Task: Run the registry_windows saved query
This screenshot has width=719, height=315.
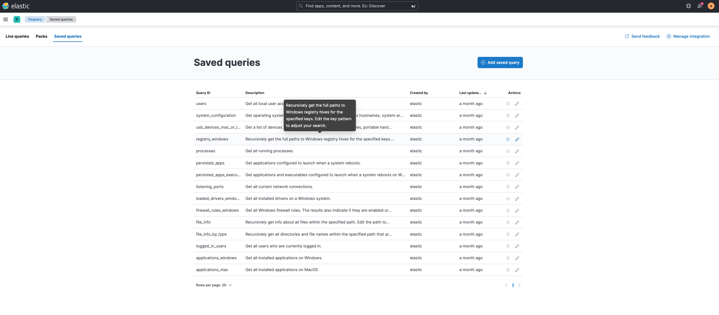Action: pyautogui.click(x=508, y=139)
